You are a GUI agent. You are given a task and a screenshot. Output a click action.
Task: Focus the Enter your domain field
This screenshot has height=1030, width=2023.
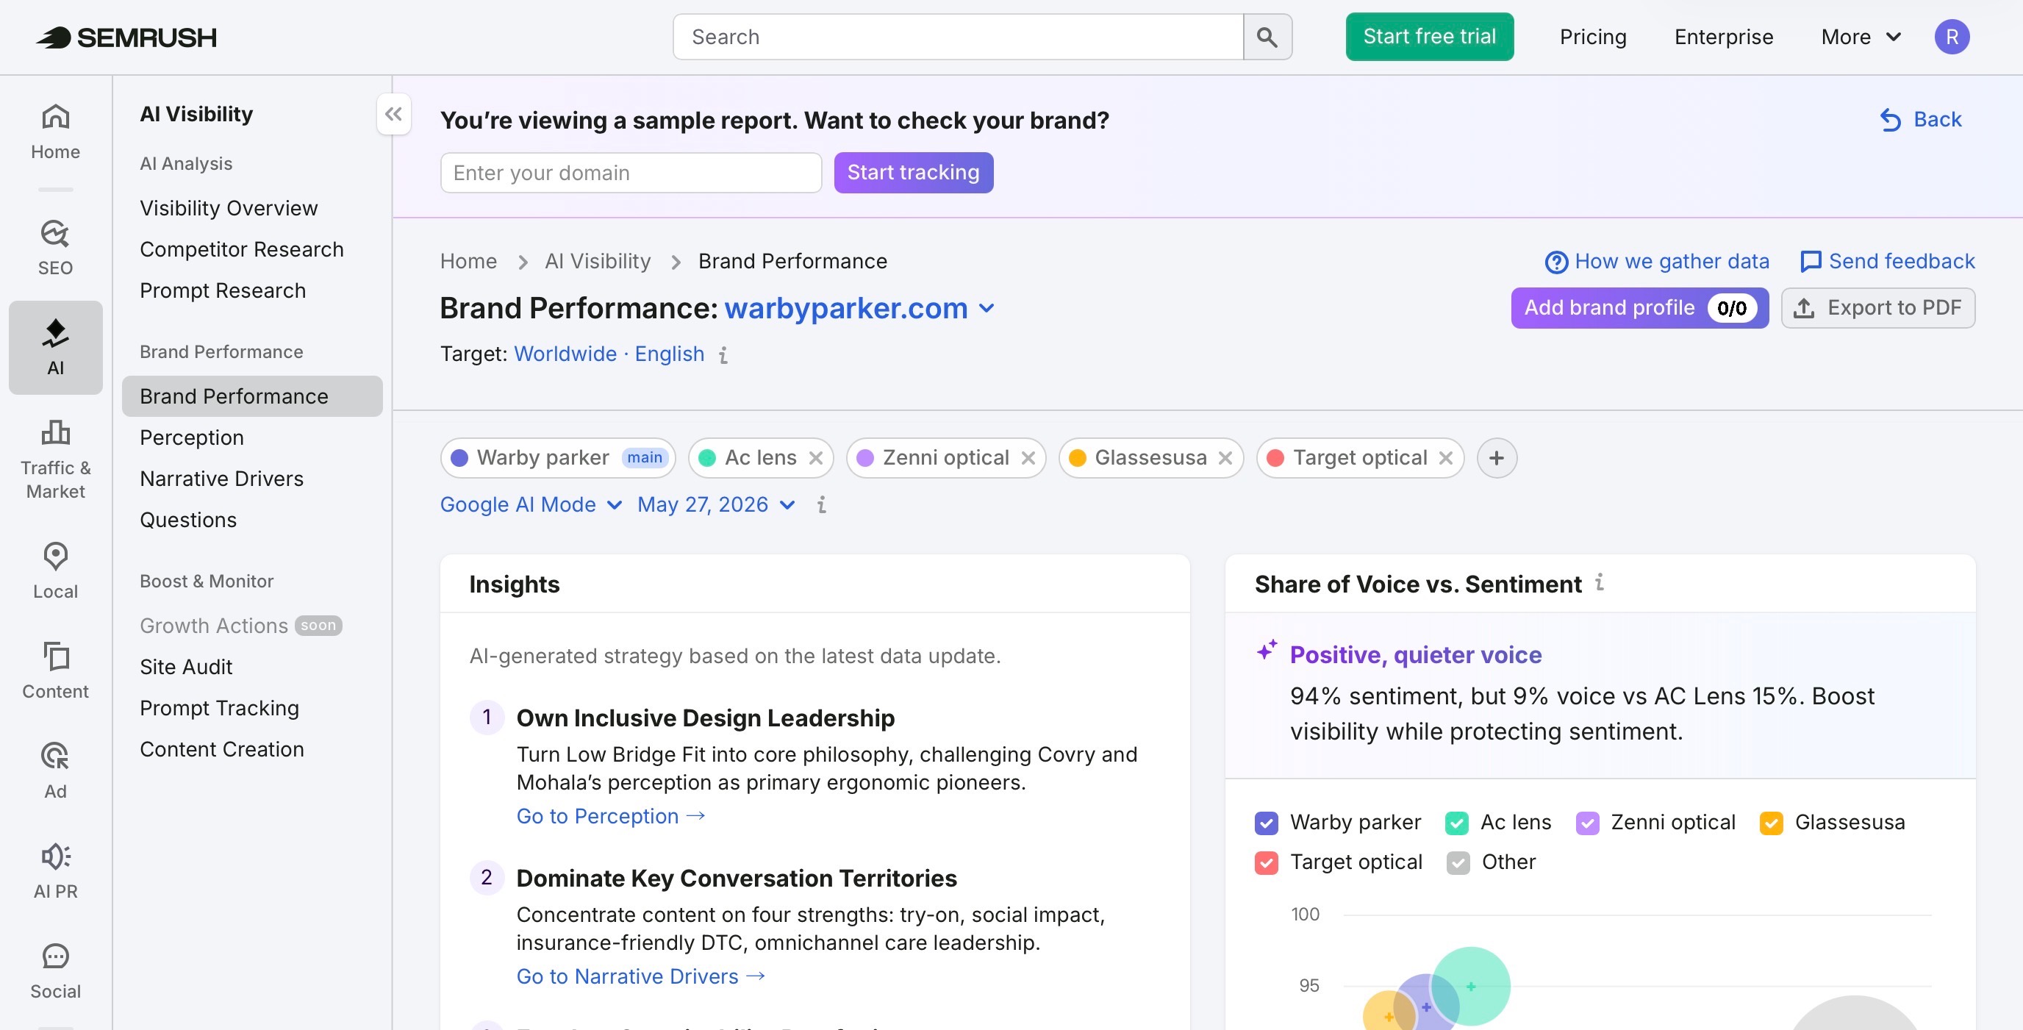[x=631, y=173]
